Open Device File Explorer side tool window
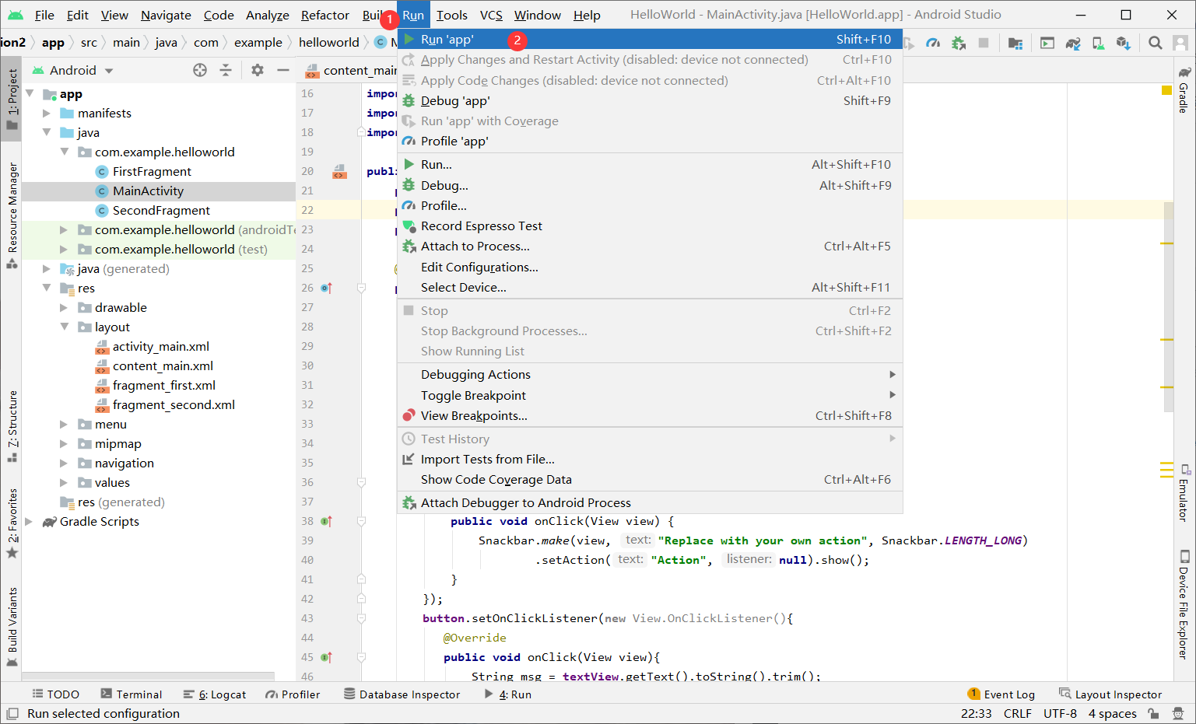The height and width of the screenshot is (724, 1196). (x=1184, y=605)
